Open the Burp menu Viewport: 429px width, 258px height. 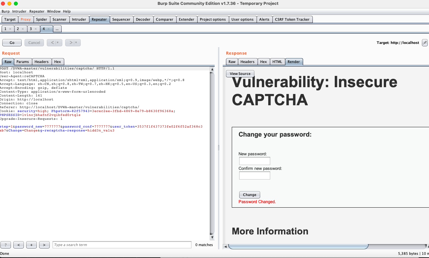(x=5, y=11)
